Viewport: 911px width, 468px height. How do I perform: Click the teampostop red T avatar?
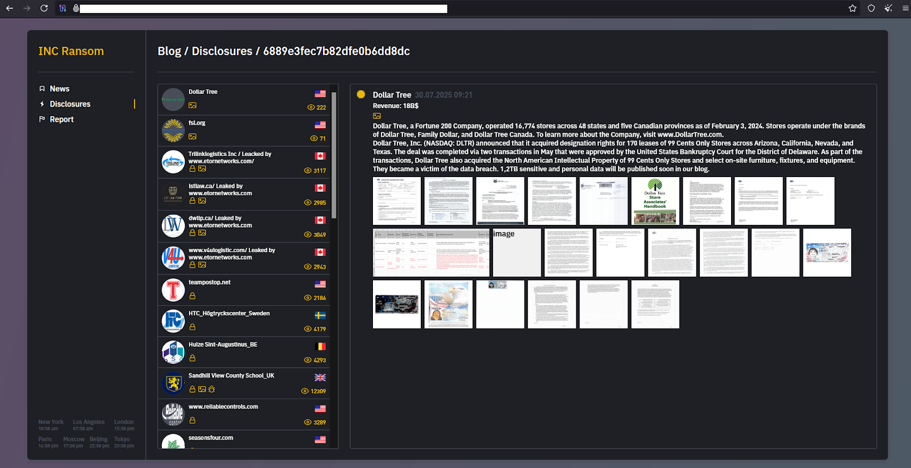[173, 290]
